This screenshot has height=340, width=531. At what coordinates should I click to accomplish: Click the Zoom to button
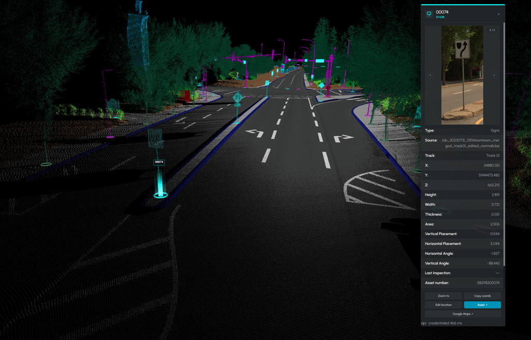tap(444, 295)
